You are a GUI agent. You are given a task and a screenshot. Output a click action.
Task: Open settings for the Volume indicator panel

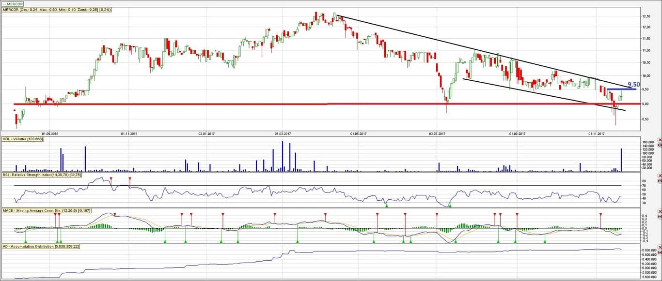659,145
